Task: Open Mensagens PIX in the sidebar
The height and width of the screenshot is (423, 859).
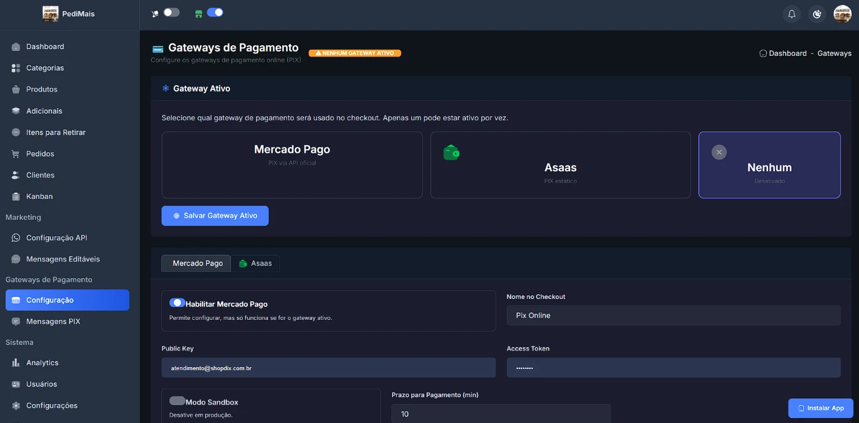Action: [x=53, y=322]
